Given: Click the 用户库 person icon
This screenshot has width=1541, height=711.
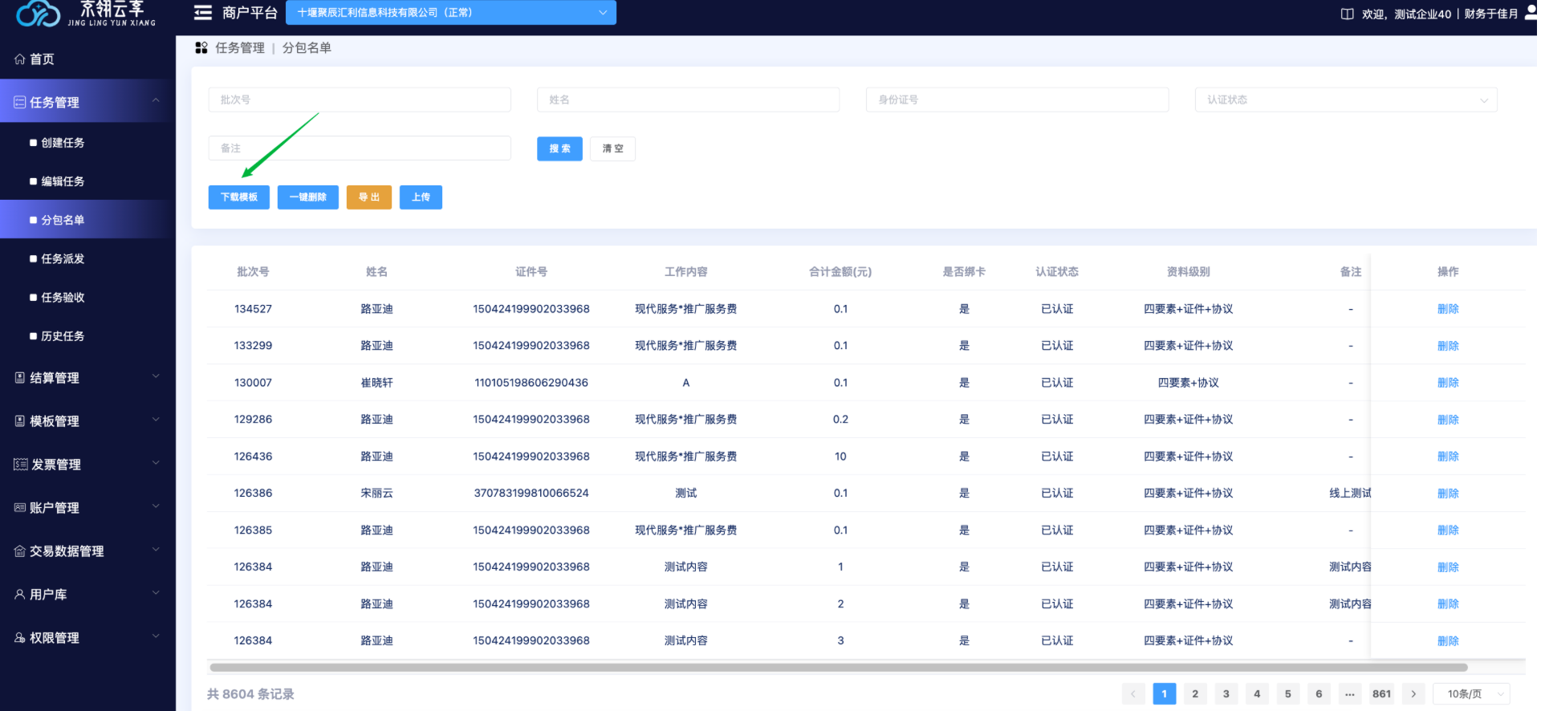Looking at the screenshot, I should (20, 595).
